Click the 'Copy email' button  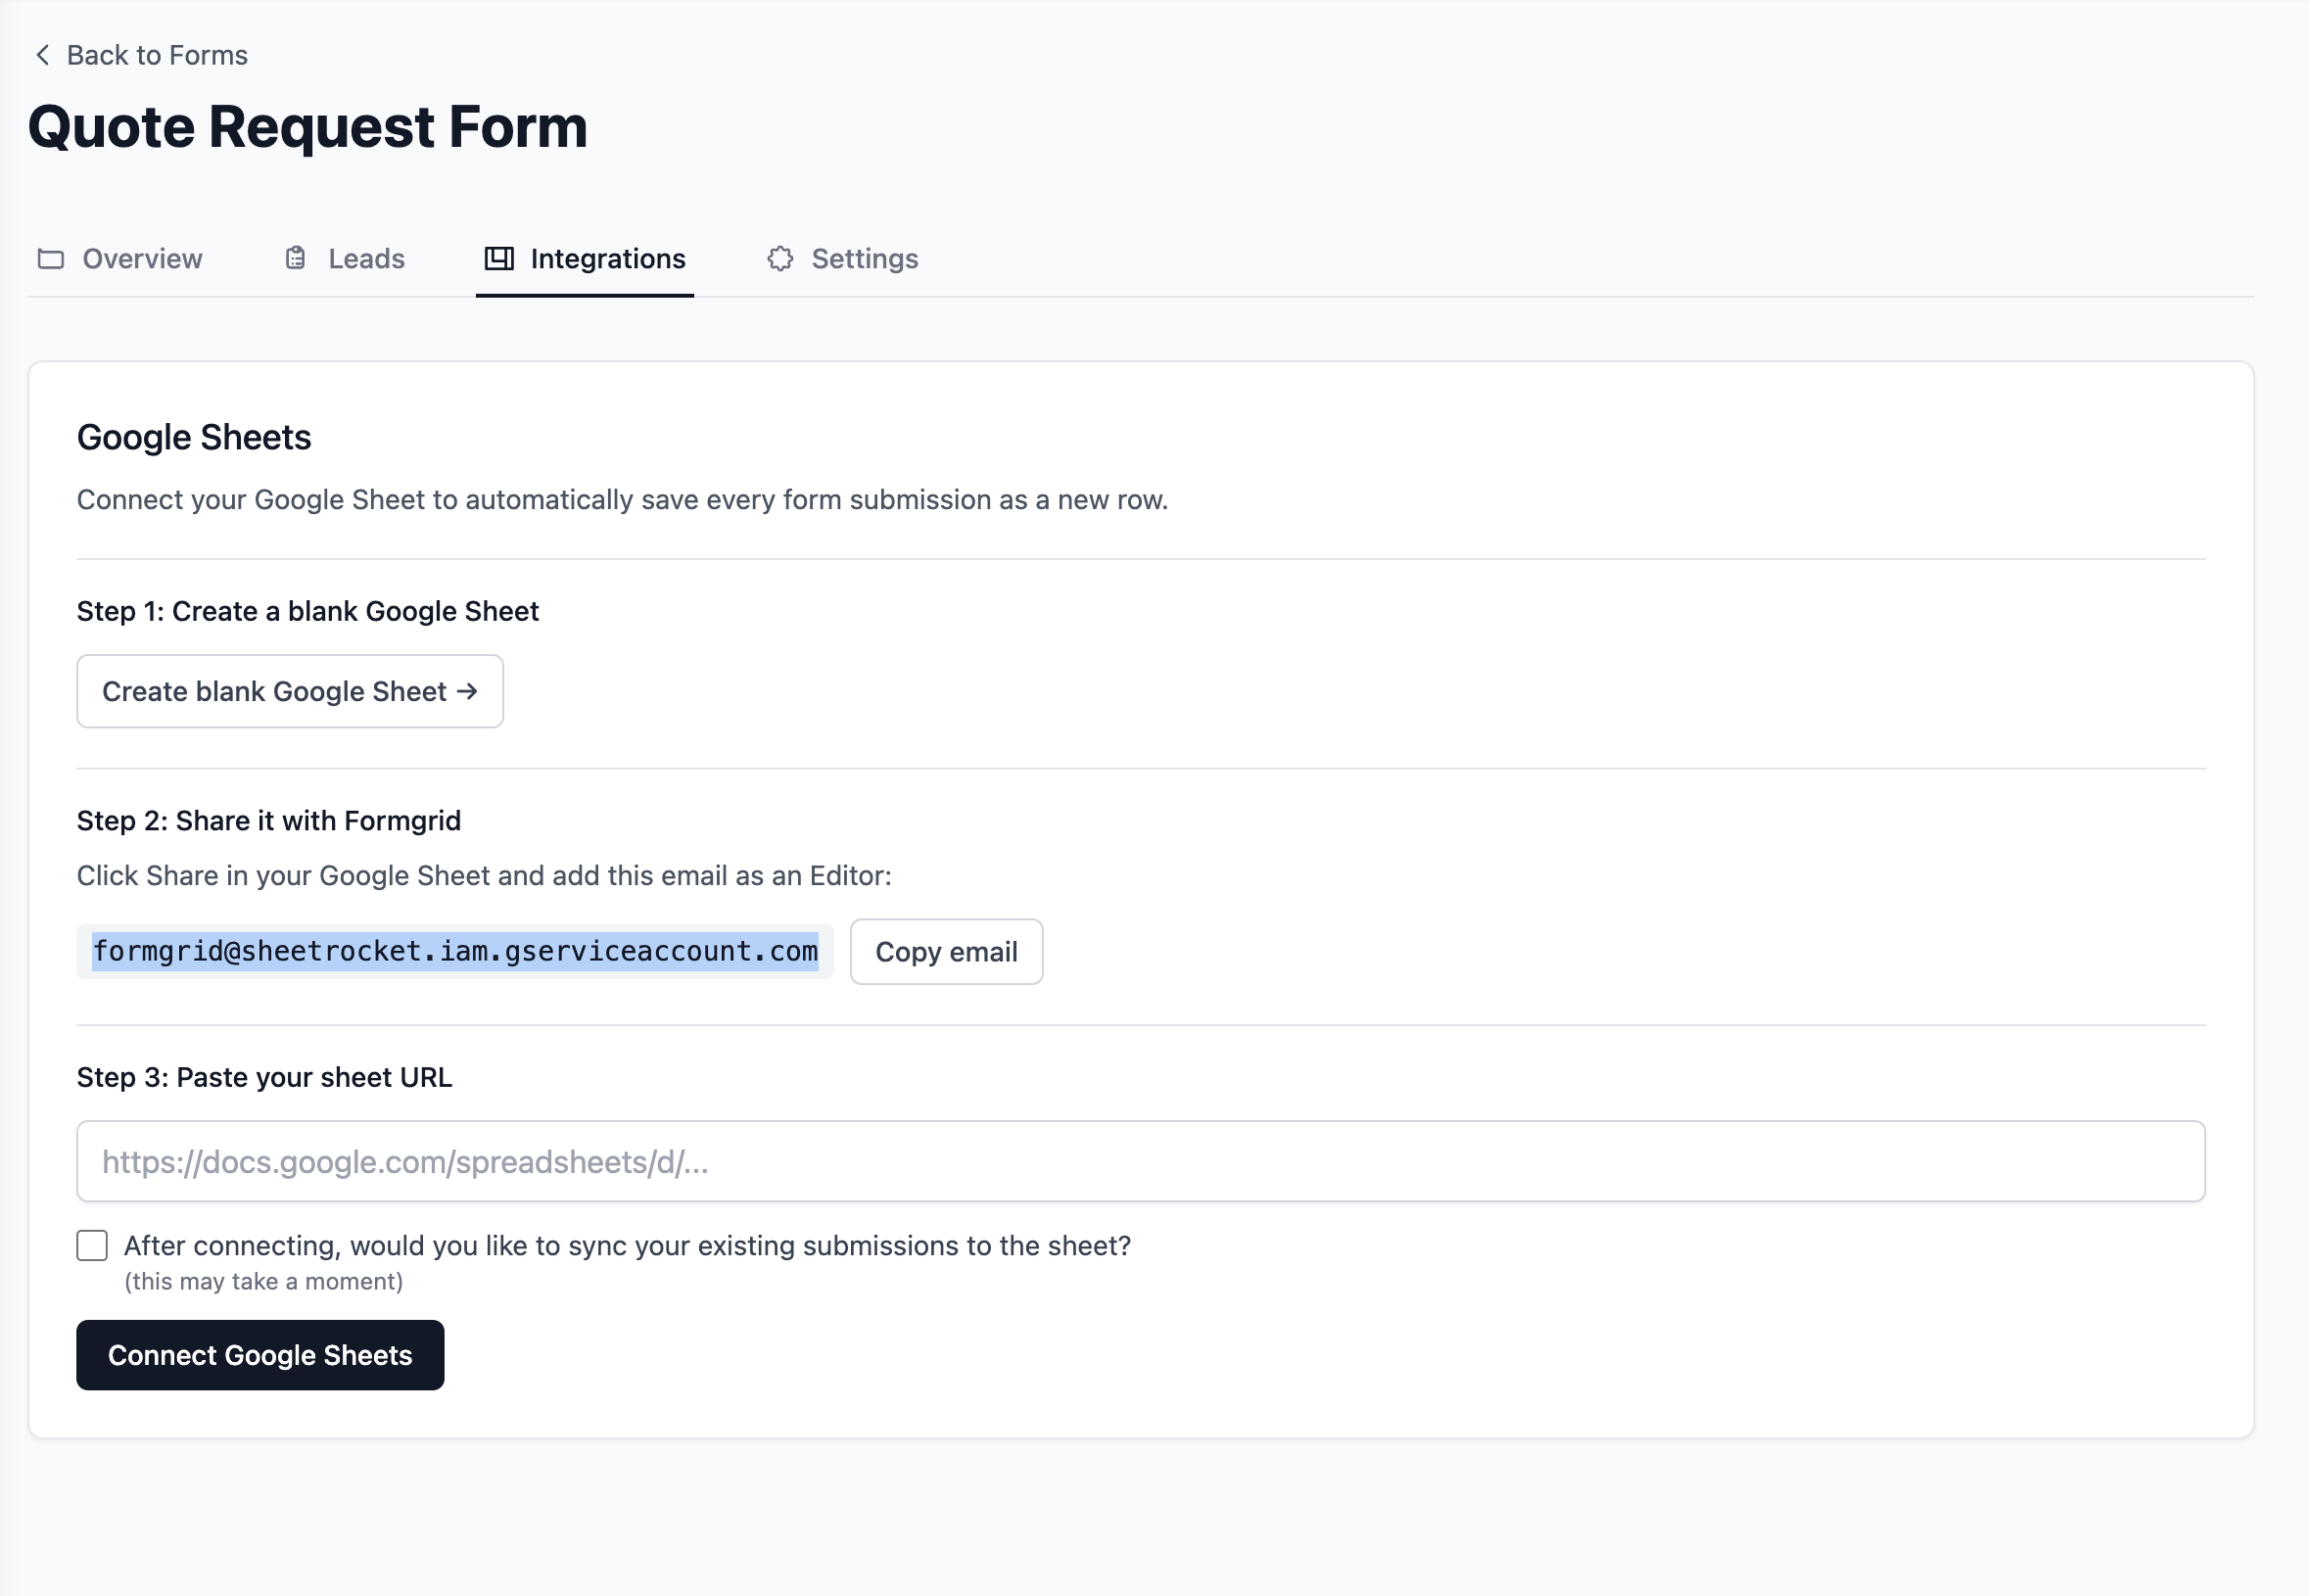pyautogui.click(x=946, y=951)
